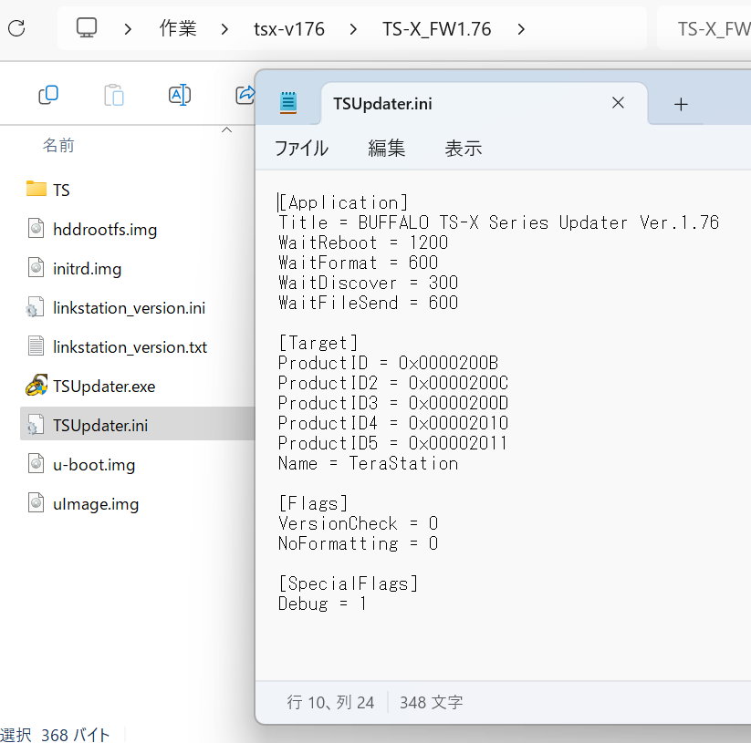
Task: Click the Paste toolbar icon
Action: point(114,95)
